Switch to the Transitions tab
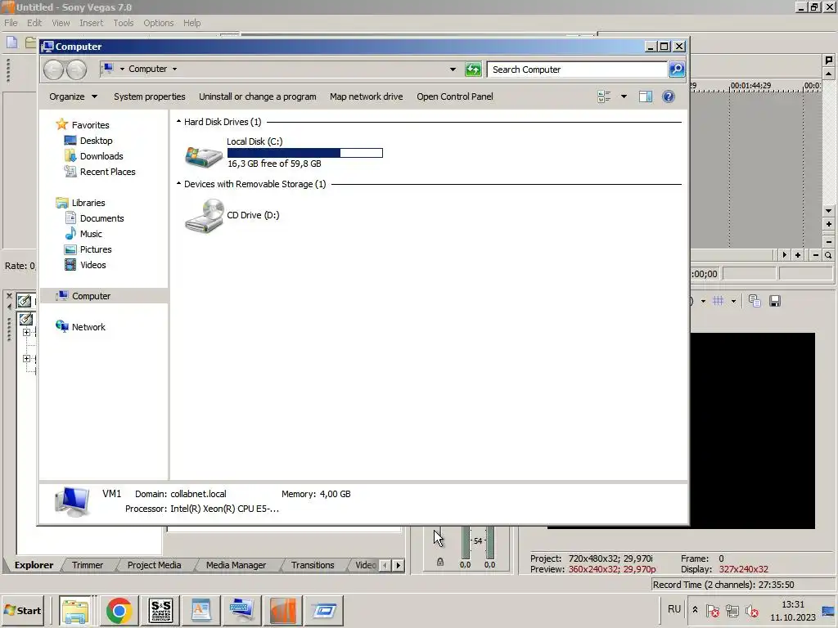The height and width of the screenshot is (628, 838). [313, 565]
